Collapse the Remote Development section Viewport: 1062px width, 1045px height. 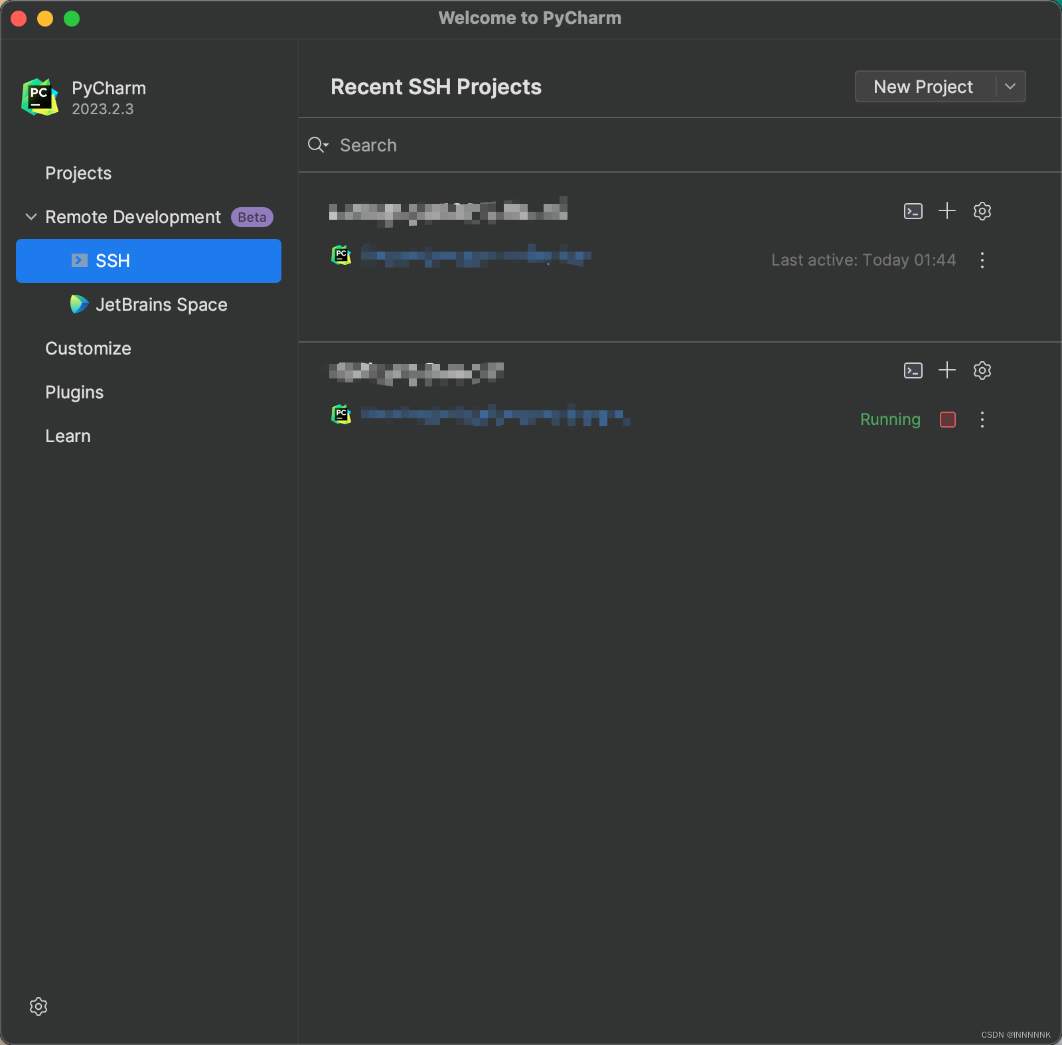30,216
